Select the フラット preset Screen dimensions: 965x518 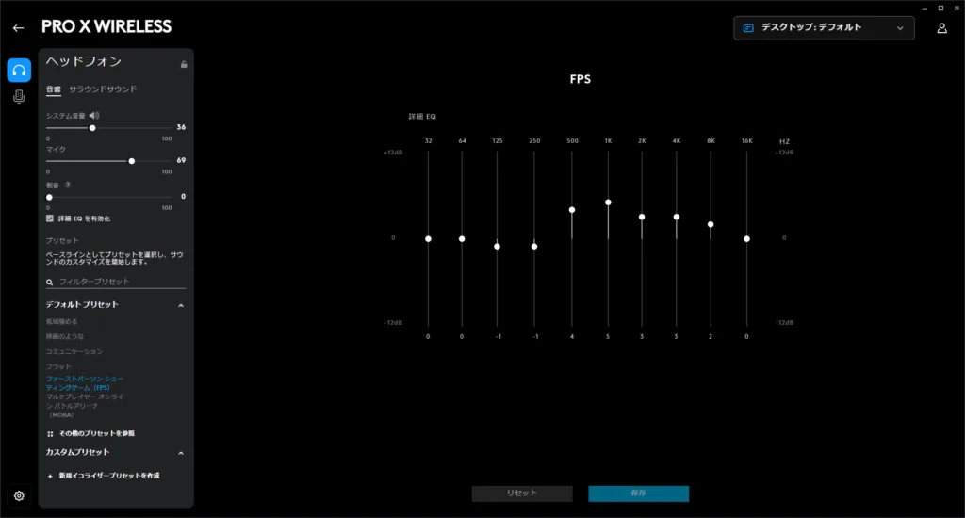(58, 366)
